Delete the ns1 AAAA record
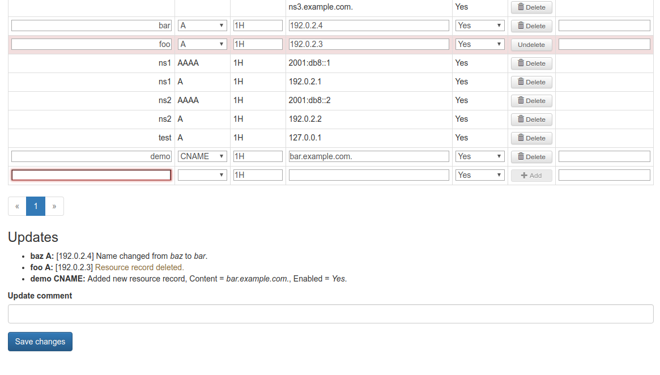The width and height of the screenshot is (660, 375). tap(531, 63)
